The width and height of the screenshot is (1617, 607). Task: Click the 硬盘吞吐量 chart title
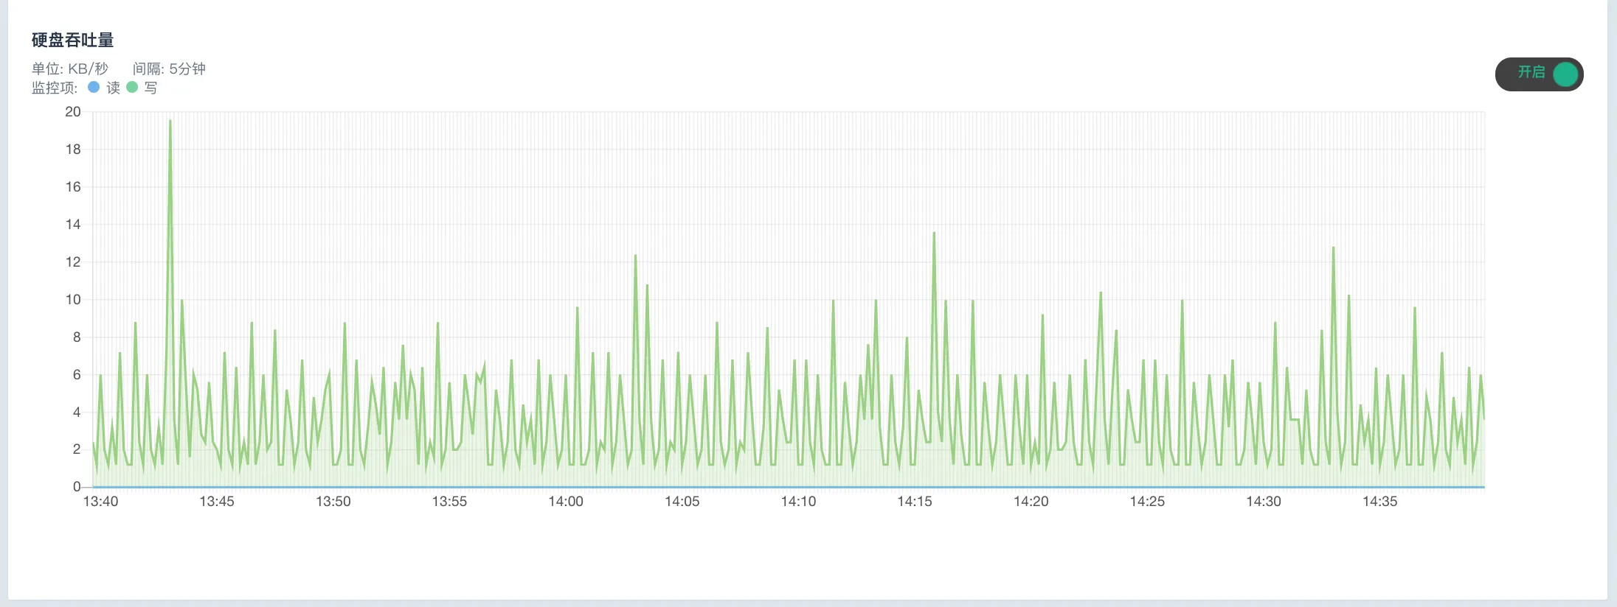click(x=72, y=40)
